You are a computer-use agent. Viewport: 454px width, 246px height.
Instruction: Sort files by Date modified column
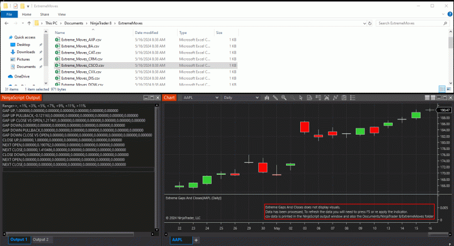146,33
